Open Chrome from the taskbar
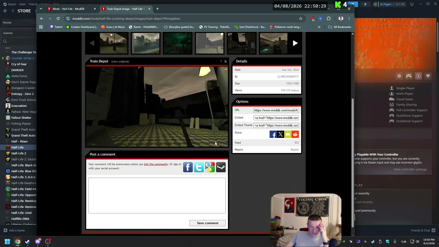The height and width of the screenshot is (247, 439). [17, 242]
